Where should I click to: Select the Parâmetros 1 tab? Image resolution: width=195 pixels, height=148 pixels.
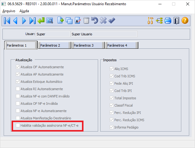21,45
